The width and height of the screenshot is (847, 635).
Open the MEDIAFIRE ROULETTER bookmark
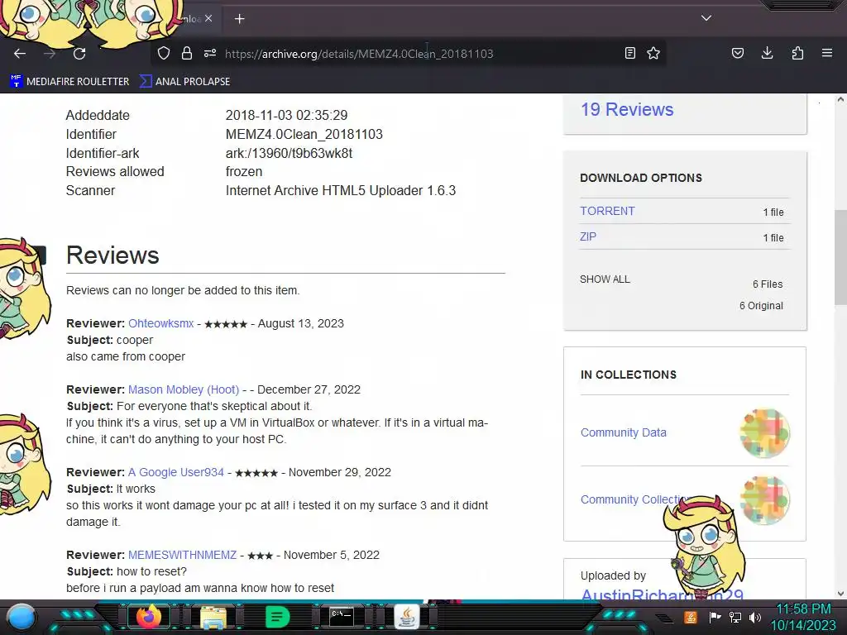[x=70, y=82]
